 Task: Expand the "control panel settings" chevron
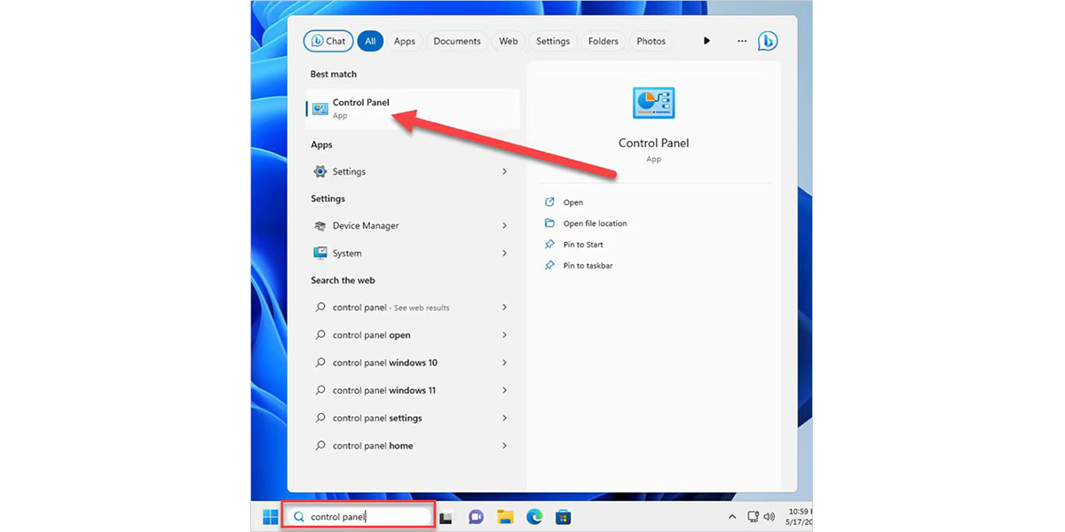(504, 418)
